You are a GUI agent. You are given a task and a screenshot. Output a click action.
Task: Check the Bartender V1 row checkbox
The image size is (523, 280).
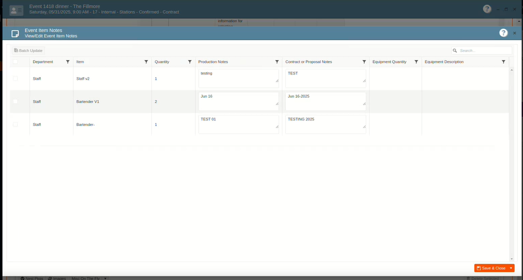[x=15, y=102]
